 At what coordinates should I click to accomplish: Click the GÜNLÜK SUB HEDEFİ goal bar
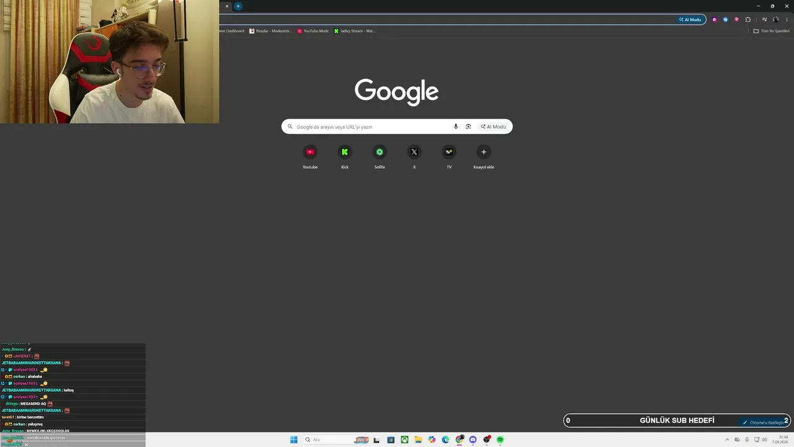(677, 420)
